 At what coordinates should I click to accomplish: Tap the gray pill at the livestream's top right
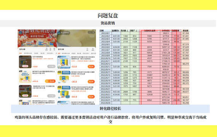tap(91, 32)
